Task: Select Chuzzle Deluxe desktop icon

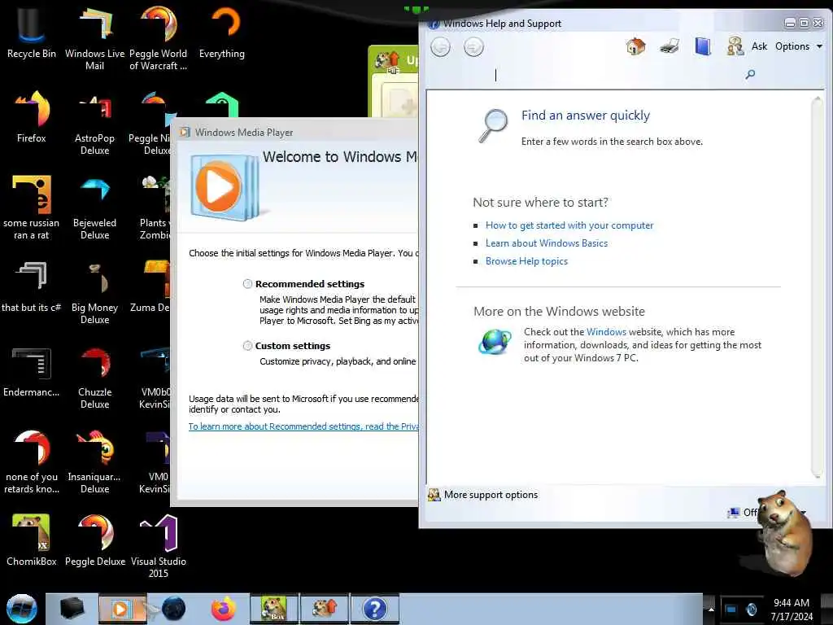Action: click(94, 378)
